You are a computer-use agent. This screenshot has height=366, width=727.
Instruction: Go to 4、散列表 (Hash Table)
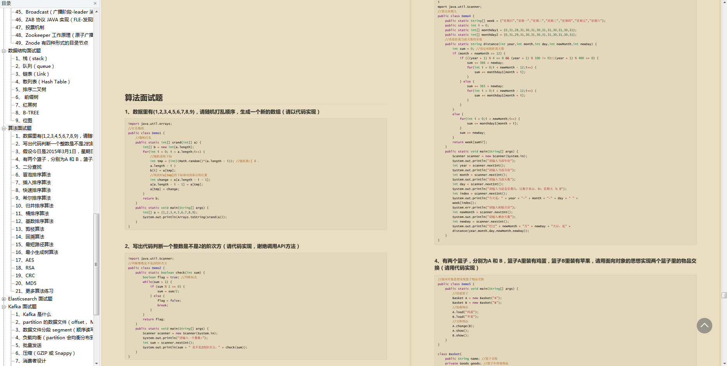click(43, 82)
